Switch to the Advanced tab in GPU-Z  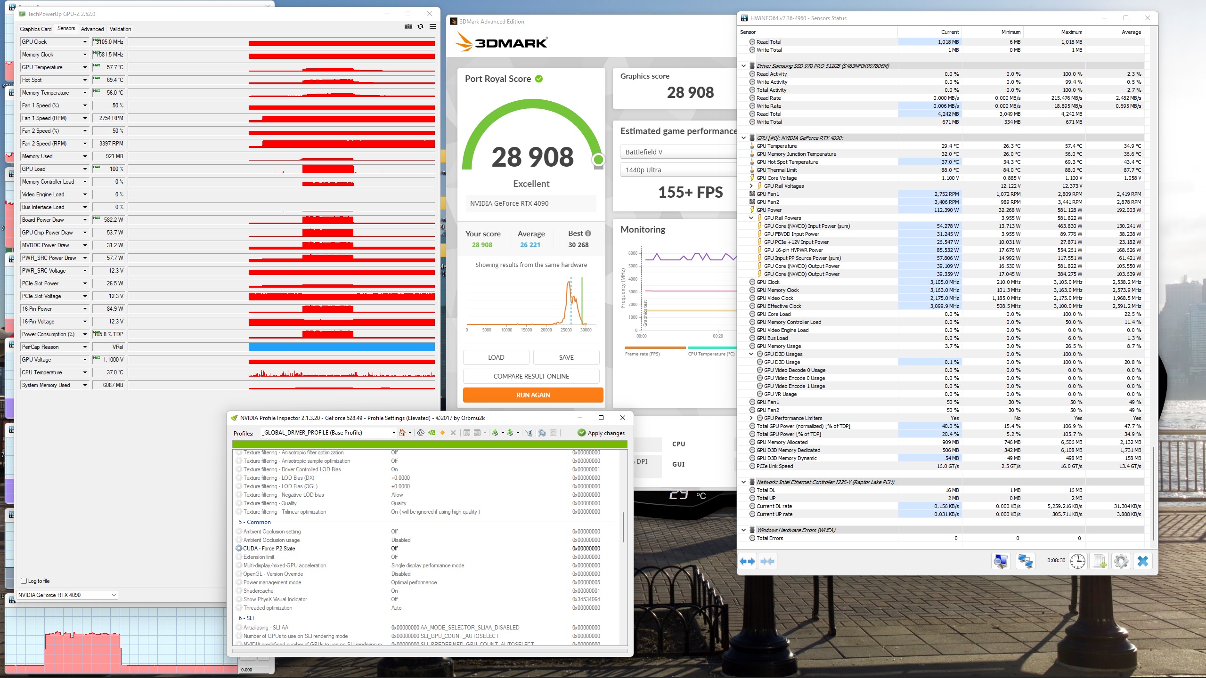tap(92, 29)
